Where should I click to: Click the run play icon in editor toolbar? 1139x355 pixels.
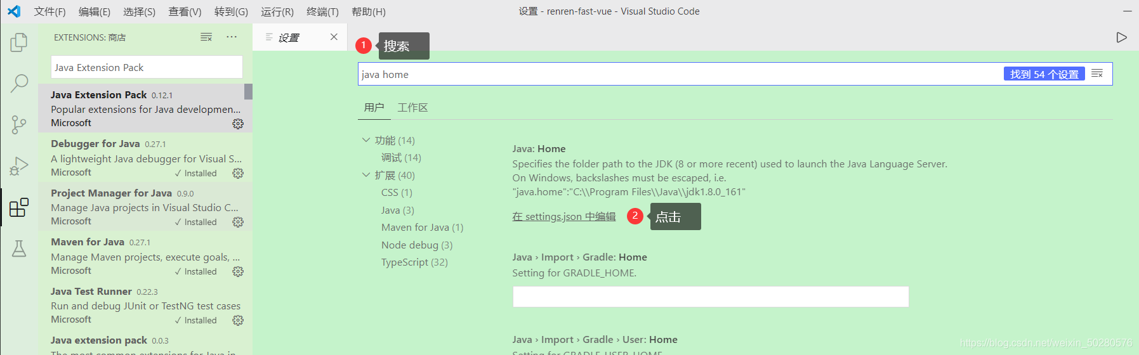[1121, 37]
